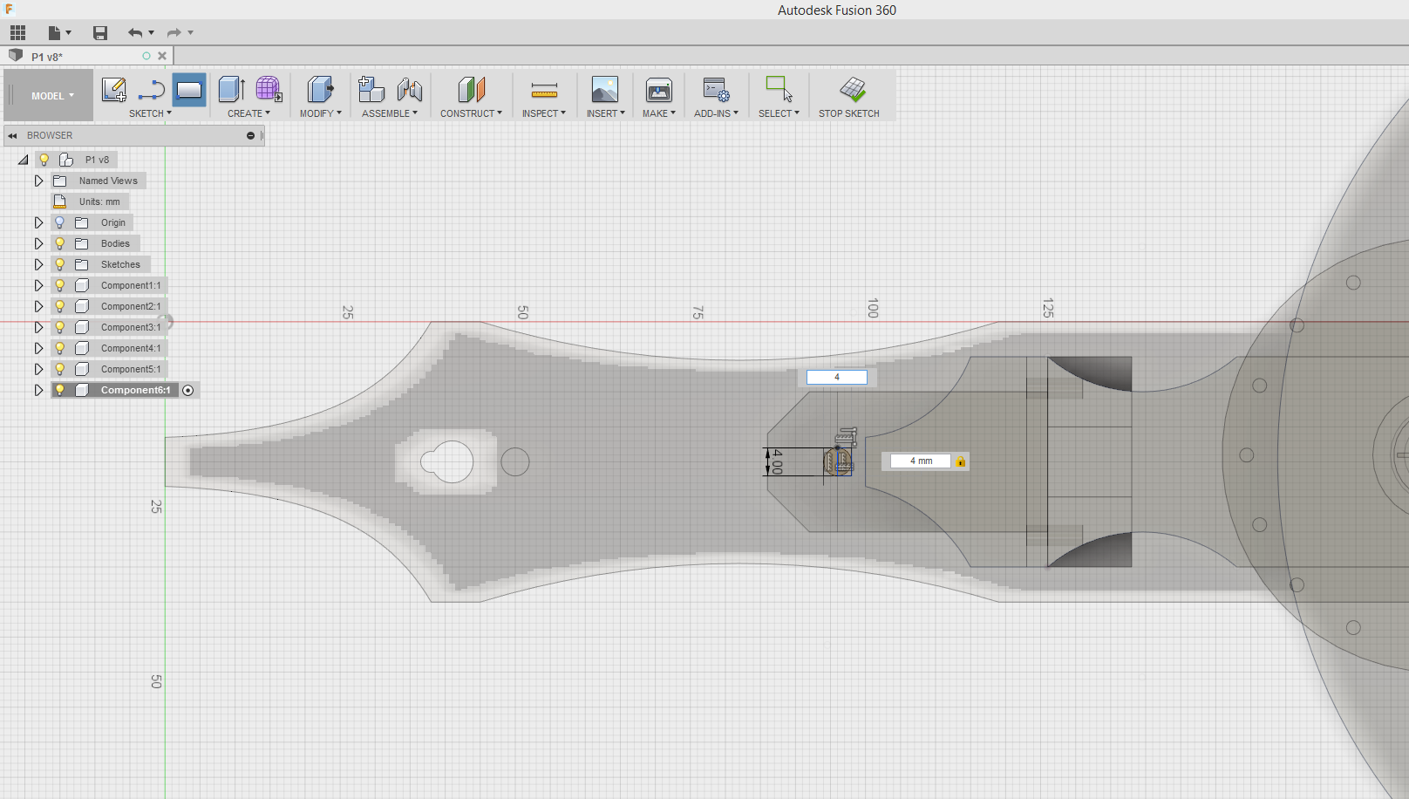Click the STOP SKETCH label
The image size is (1409, 799).
click(x=848, y=113)
